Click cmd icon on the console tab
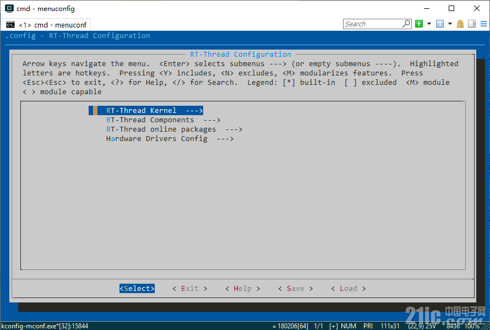490x330 pixels. pyautogui.click(x=10, y=25)
